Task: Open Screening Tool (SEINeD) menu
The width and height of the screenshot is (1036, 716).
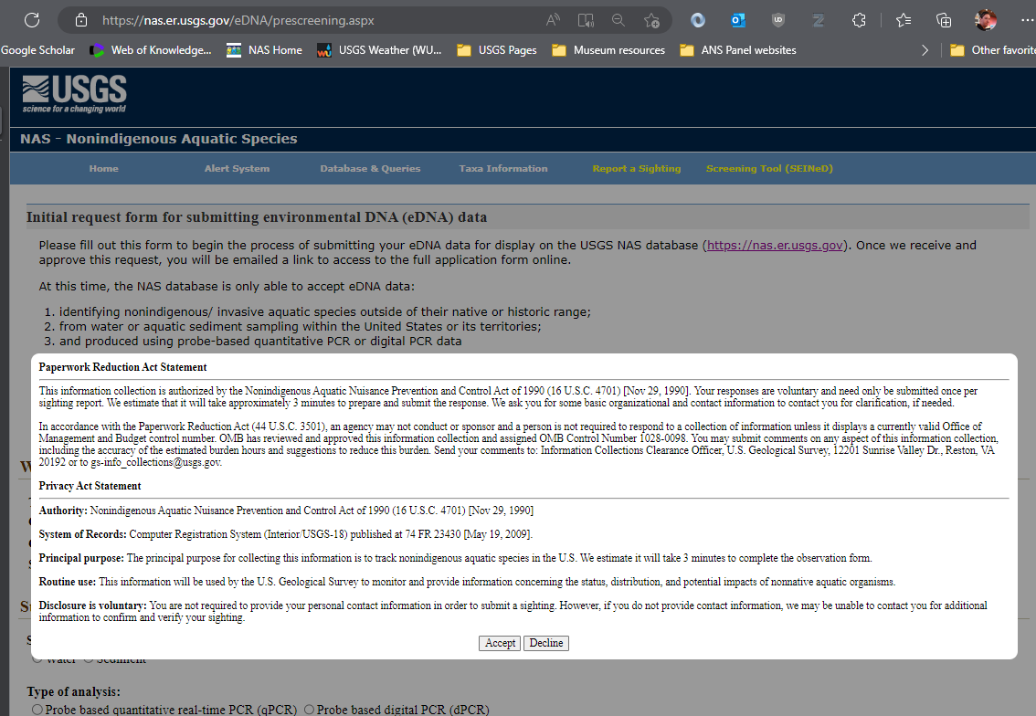Action: tap(769, 168)
